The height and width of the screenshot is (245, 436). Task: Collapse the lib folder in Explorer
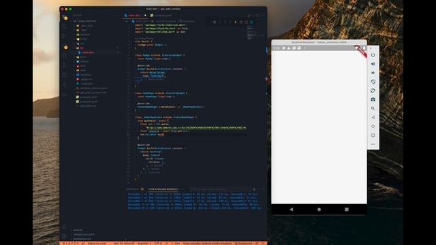pos(82,48)
